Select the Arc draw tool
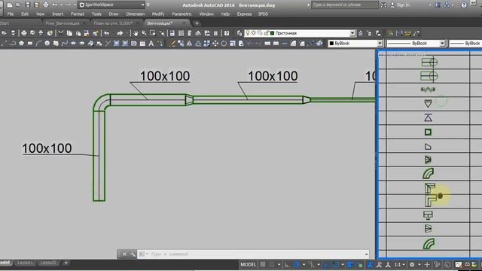The width and height of the screenshot is (482, 271). click(38, 44)
